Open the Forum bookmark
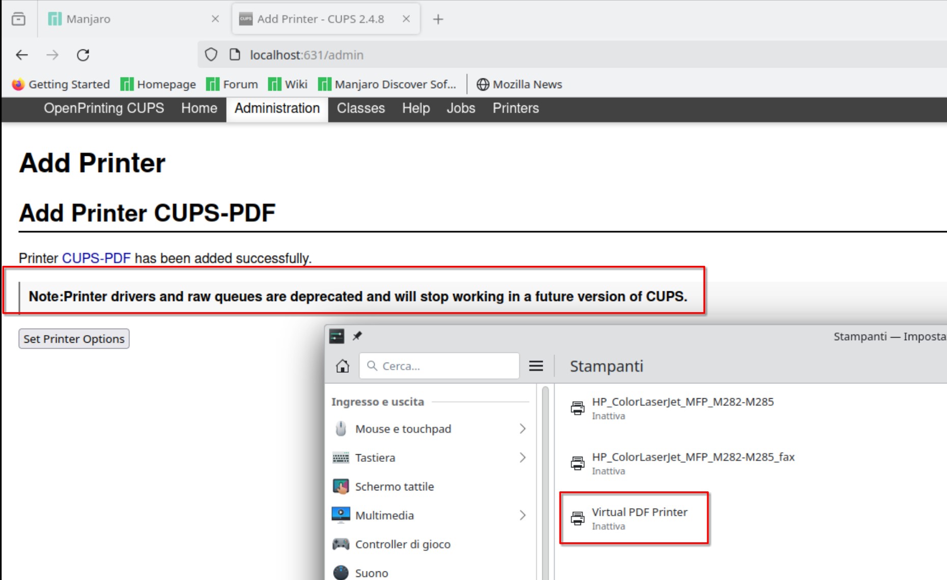This screenshot has width=947, height=580. 232,85
